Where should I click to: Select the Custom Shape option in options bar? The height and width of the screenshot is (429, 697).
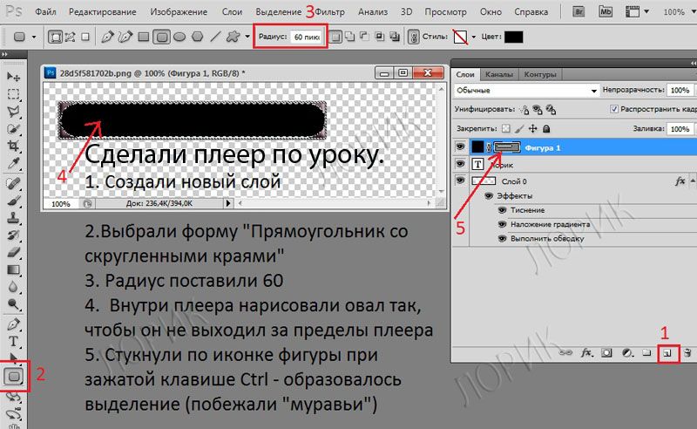pos(233,37)
